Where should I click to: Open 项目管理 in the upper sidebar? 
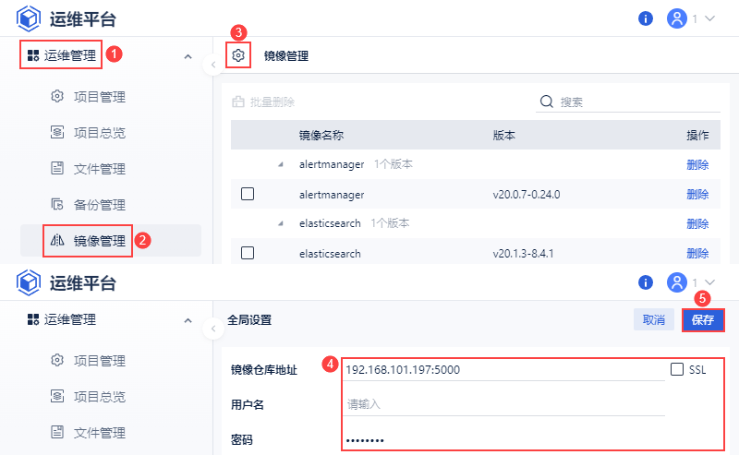click(x=99, y=96)
